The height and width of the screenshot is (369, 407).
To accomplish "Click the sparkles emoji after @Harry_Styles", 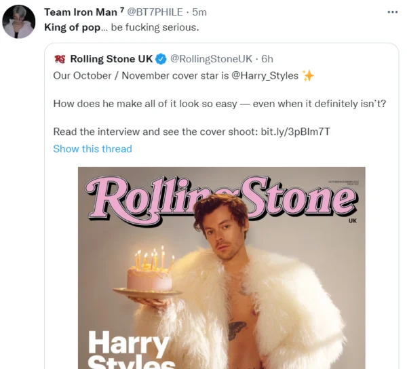I will pyautogui.click(x=309, y=75).
